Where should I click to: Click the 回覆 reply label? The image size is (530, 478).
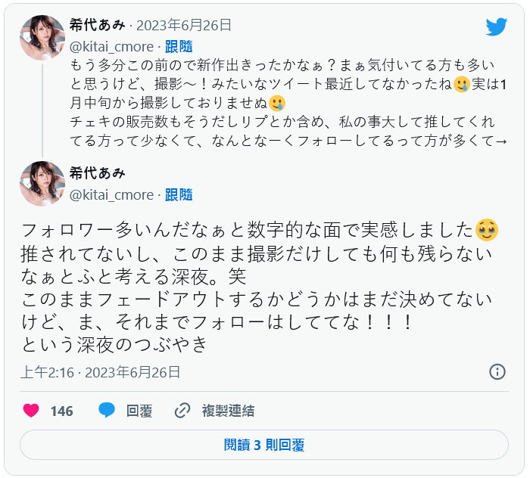click(x=139, y=411)
